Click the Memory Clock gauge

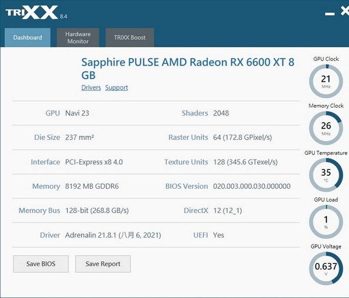point(326,128)
